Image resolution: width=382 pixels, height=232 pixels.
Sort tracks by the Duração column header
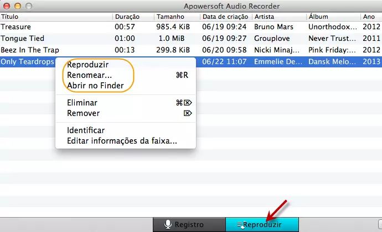(x=133, y=17)
